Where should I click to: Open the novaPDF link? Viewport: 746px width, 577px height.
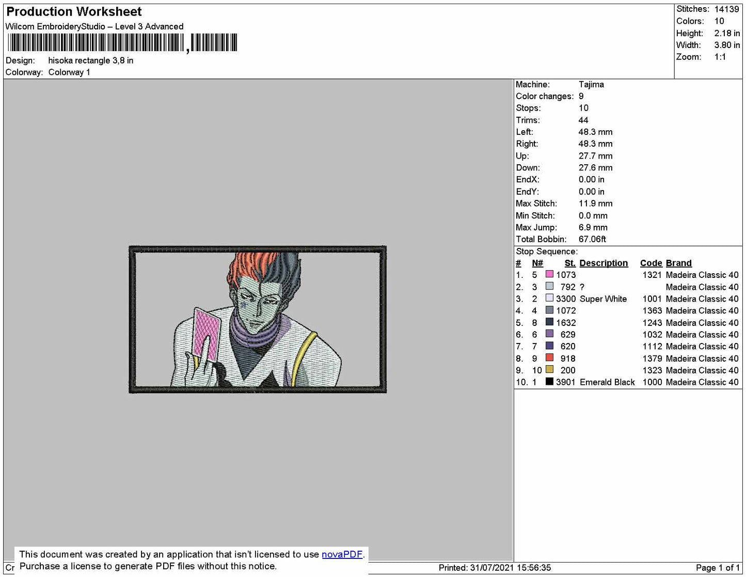(342, 554)
